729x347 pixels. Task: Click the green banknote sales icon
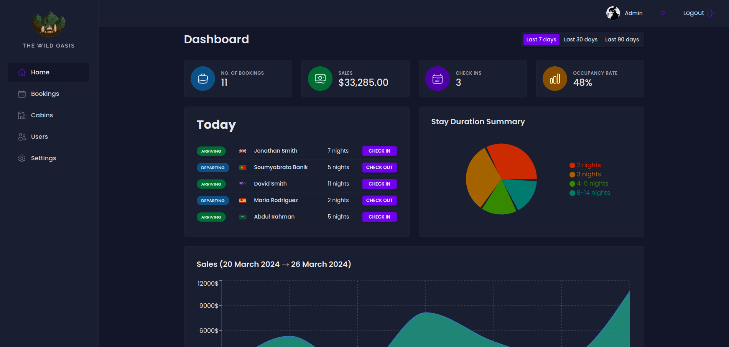pos(320,79)
